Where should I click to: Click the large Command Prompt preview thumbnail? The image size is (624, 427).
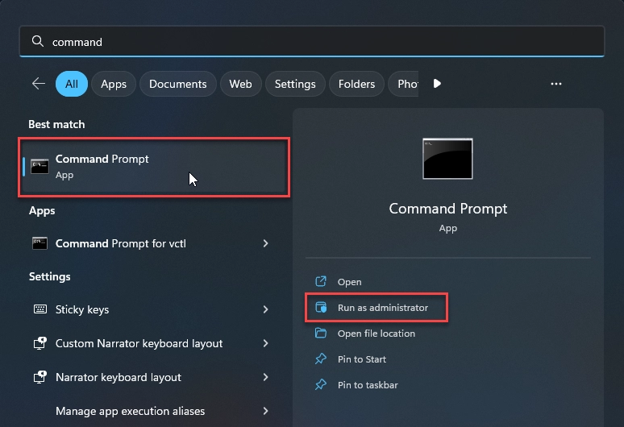[x=447, y=159]
